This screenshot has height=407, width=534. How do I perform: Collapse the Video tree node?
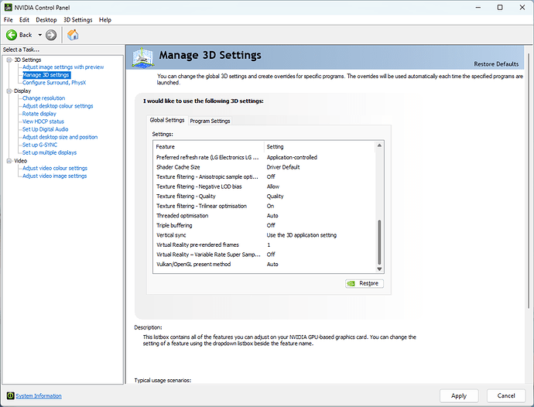(7, 160)
